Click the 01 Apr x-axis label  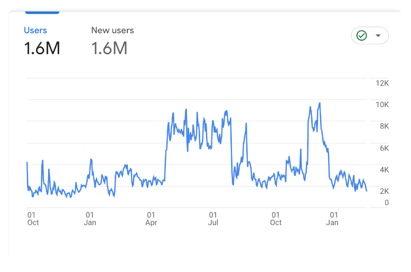tap(151, 219)
